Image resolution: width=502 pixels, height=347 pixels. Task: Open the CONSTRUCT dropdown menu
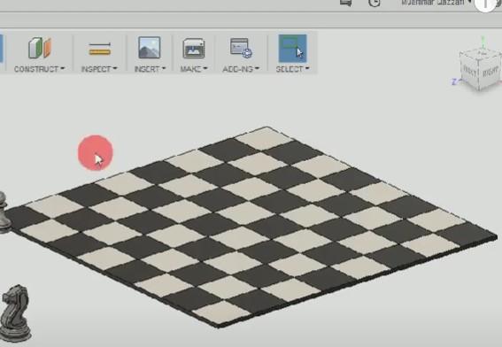[39, 69]
